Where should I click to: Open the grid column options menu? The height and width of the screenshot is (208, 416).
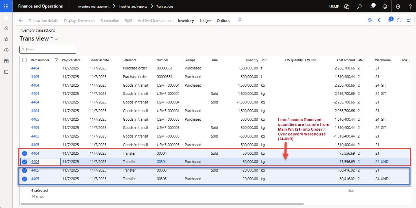click(410, 60)
